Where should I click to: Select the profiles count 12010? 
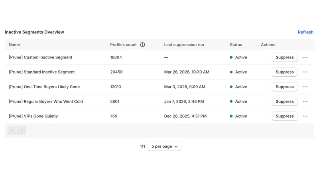(116, 87)
